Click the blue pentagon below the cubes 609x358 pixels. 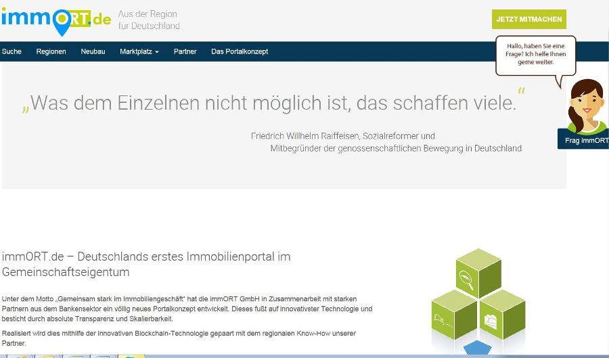(478, 348)
